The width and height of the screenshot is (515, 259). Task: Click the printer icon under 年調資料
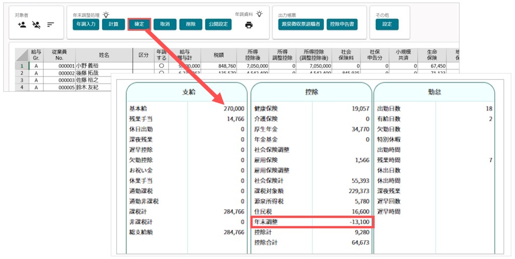(249, 25)
